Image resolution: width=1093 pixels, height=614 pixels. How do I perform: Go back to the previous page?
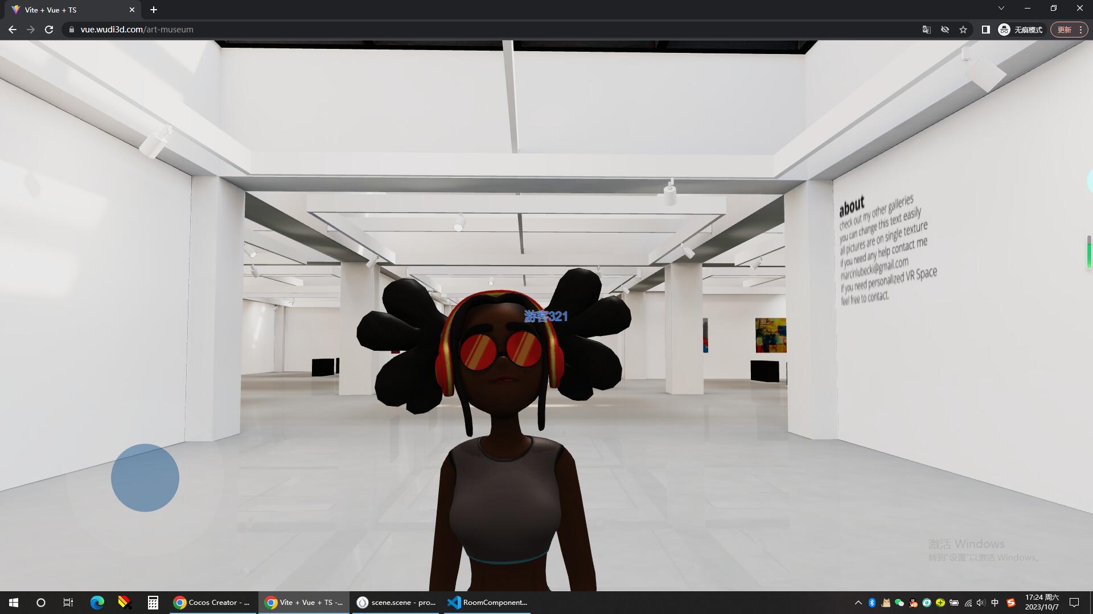13,30
